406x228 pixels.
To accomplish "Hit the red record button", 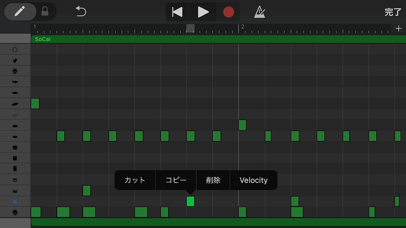I will pos(228,12).
